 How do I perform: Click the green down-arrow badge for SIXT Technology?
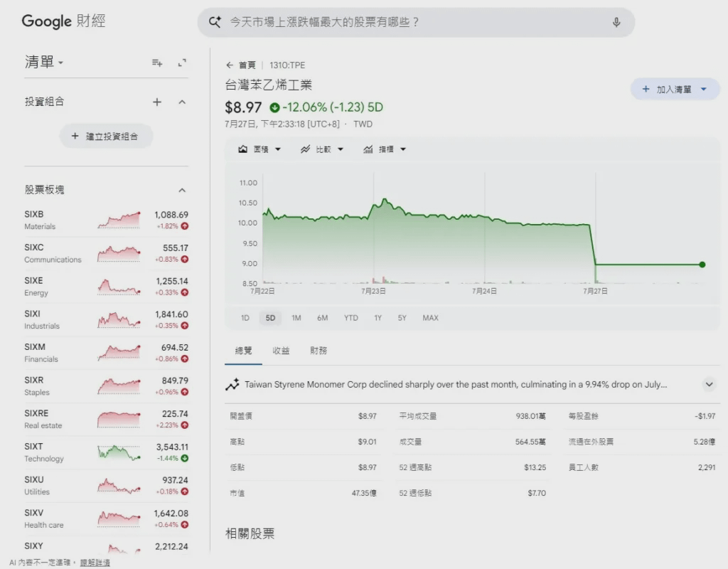pos(185,459)
